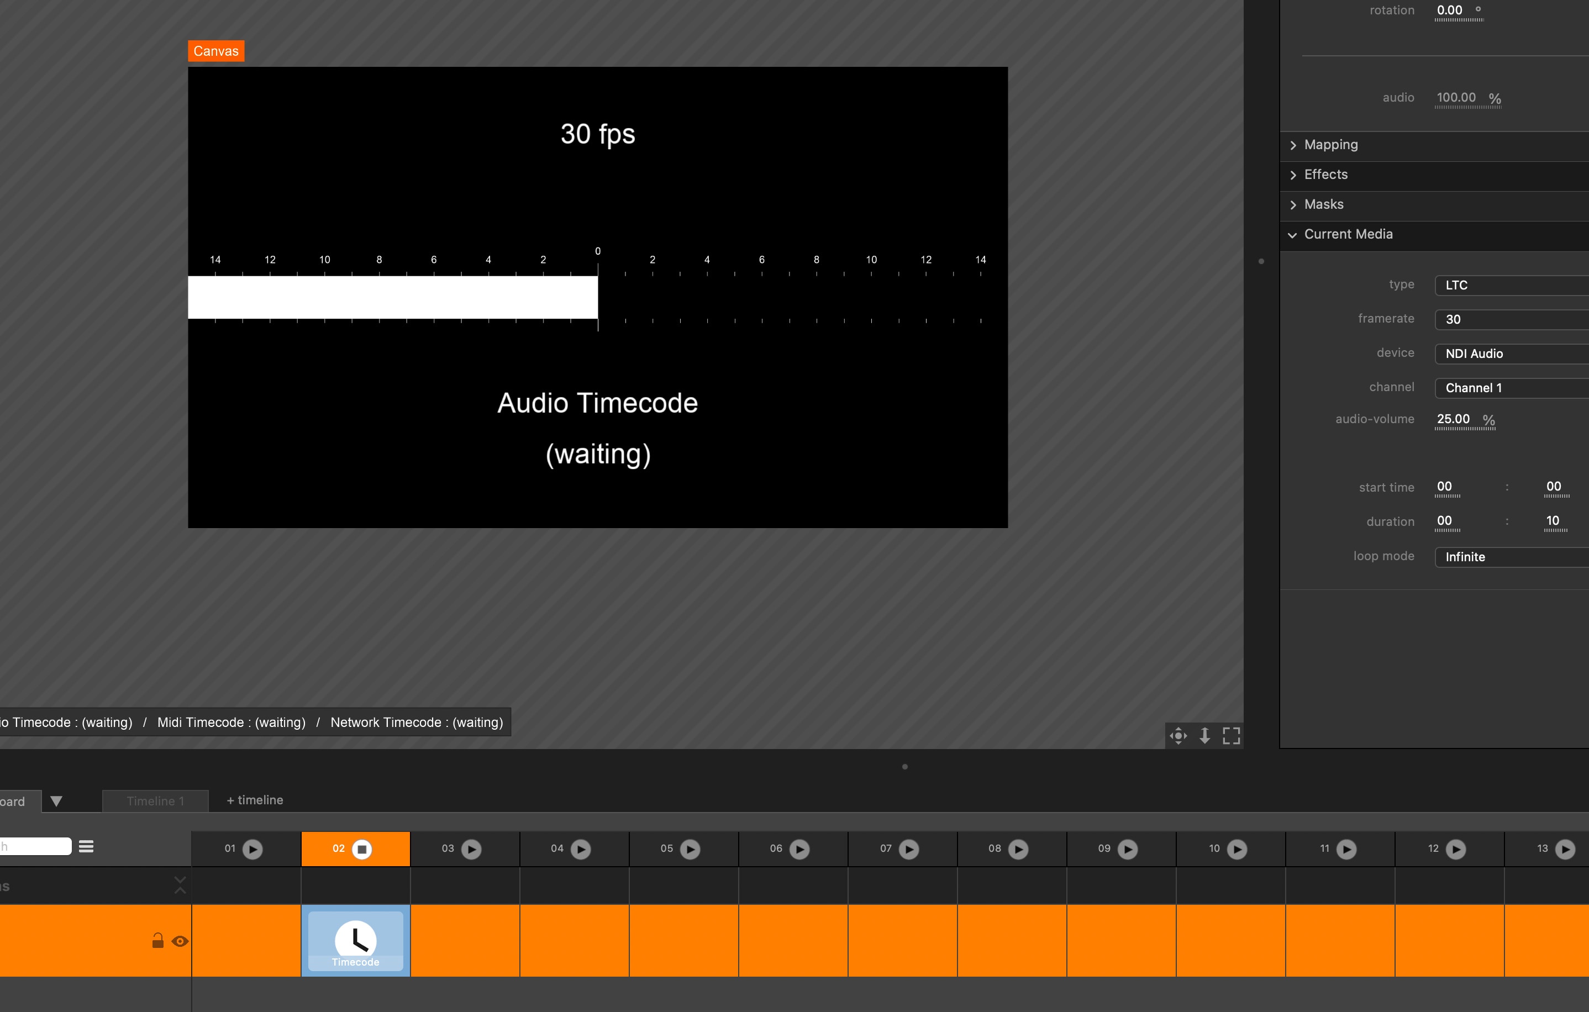Collapse the Current Media section
This screenshot has height=1012, width=1589.
click(x=1348, y=234)
